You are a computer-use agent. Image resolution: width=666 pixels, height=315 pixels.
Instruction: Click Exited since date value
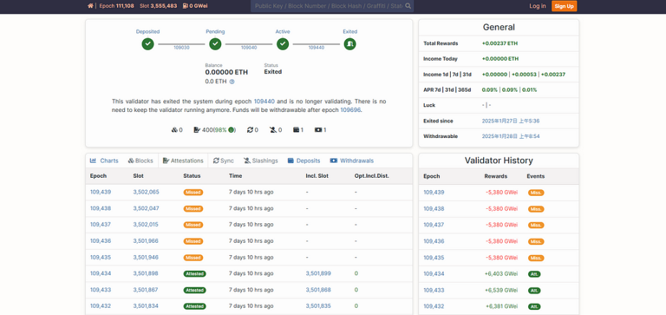510,121
